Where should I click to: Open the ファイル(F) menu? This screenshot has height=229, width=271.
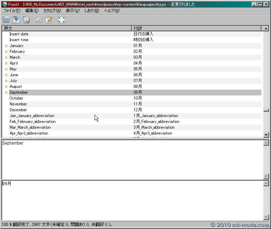(x=12, y=11)
